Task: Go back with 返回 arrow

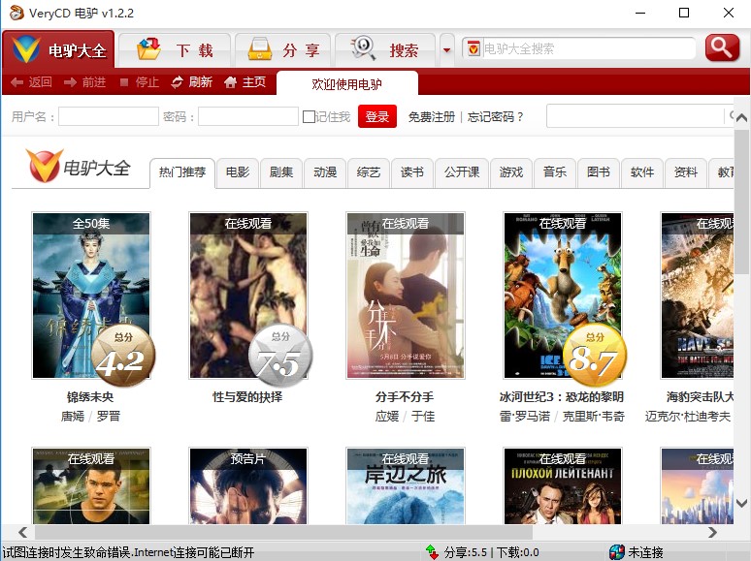Action: 32,82
